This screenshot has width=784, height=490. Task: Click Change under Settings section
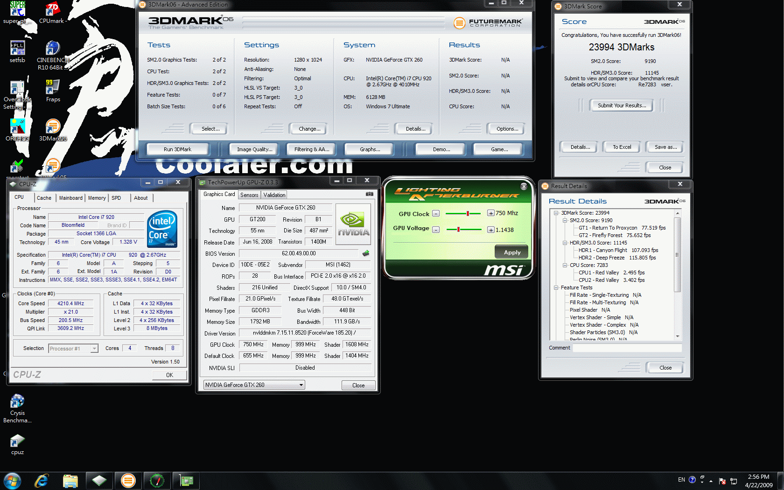(309, 129)
